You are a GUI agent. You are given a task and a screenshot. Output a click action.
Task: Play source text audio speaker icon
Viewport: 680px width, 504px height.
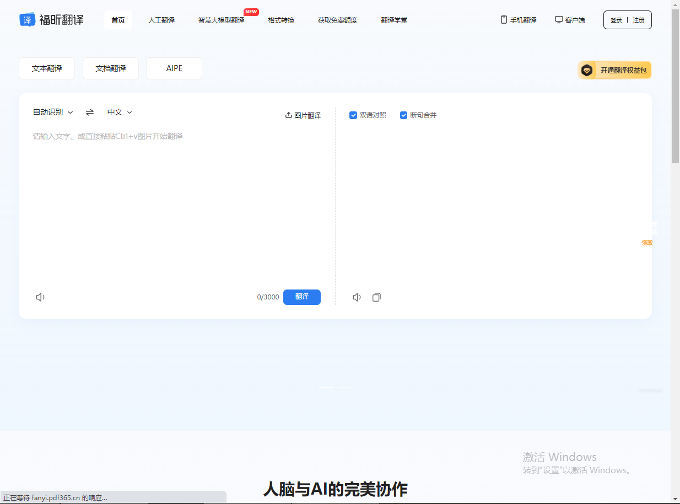coord(40,297)
